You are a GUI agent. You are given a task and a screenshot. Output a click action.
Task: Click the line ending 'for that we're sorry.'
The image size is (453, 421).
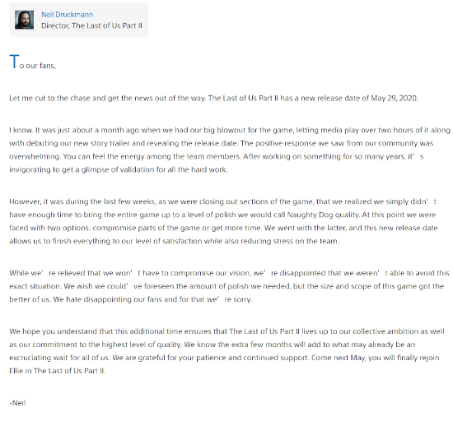(x=131, y=299)
